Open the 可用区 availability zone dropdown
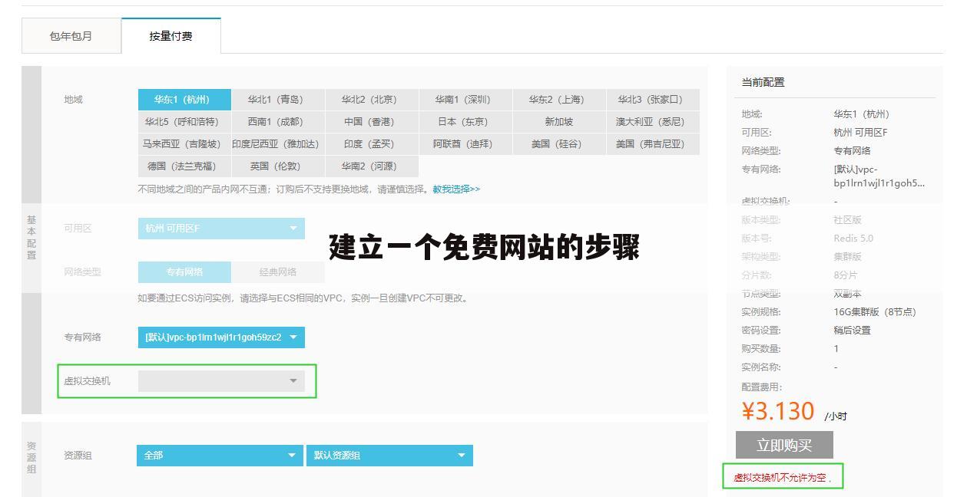 [x=220, y=228]
